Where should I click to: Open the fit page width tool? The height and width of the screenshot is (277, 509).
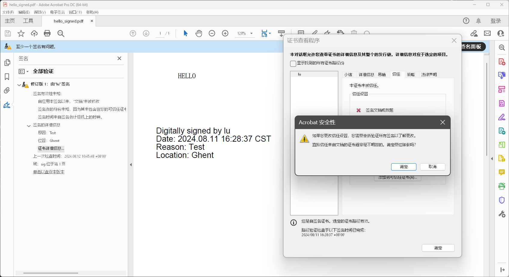coord(264,33)
